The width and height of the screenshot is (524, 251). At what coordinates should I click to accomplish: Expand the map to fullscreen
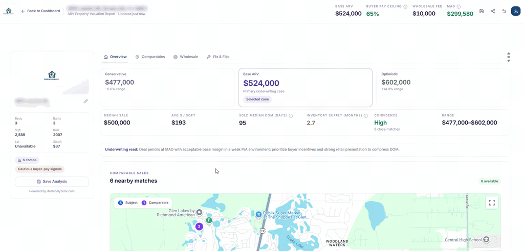[x=492, y=203]
